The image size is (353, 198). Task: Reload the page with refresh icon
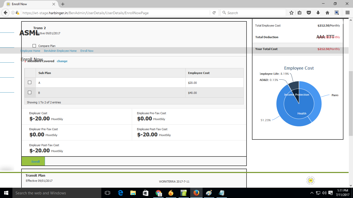(x=214, y=13)
